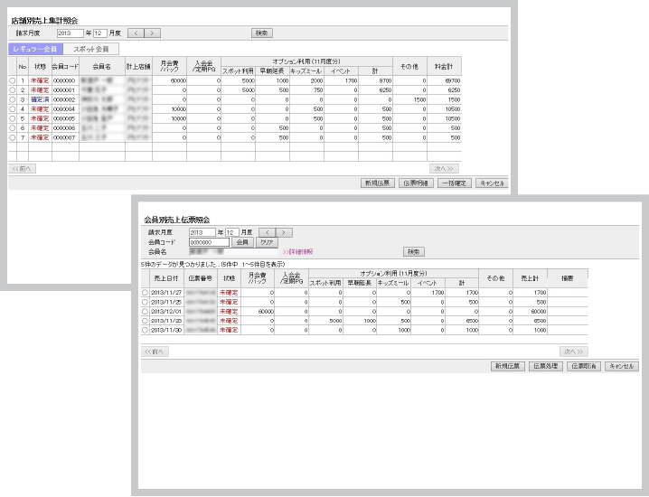
Task: Open 伝票明細 for the selected member
Action: pos(416,183)
